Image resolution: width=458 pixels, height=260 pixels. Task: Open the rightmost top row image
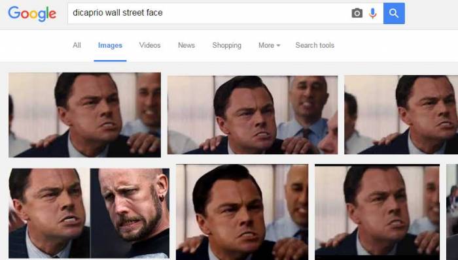click(x=401, y=115)
